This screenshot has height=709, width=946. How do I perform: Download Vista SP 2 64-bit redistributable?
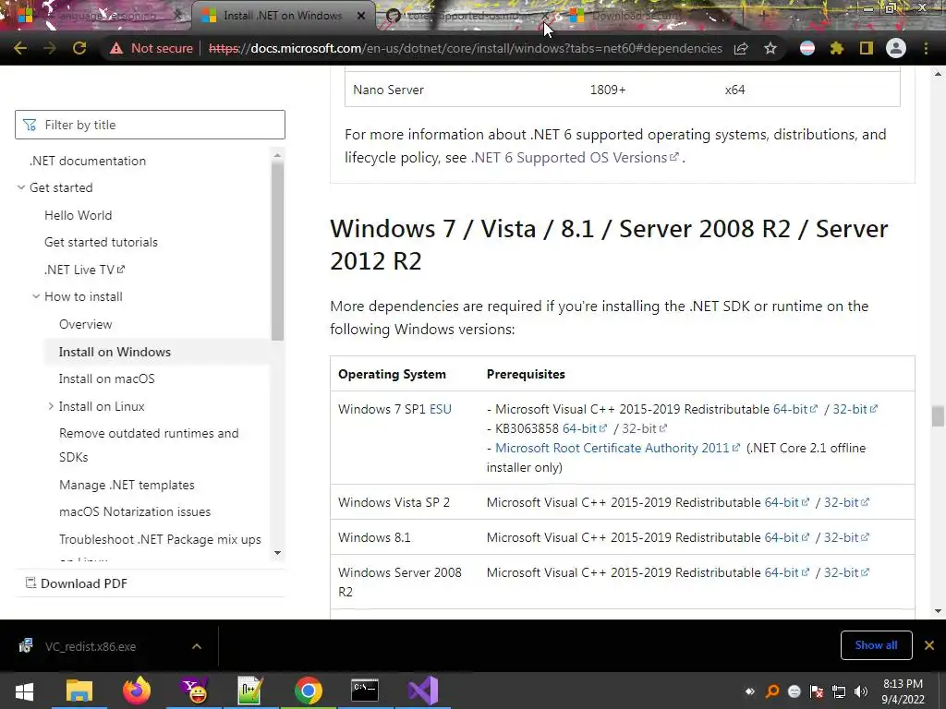pyautogui.click(x=786, y=502)
